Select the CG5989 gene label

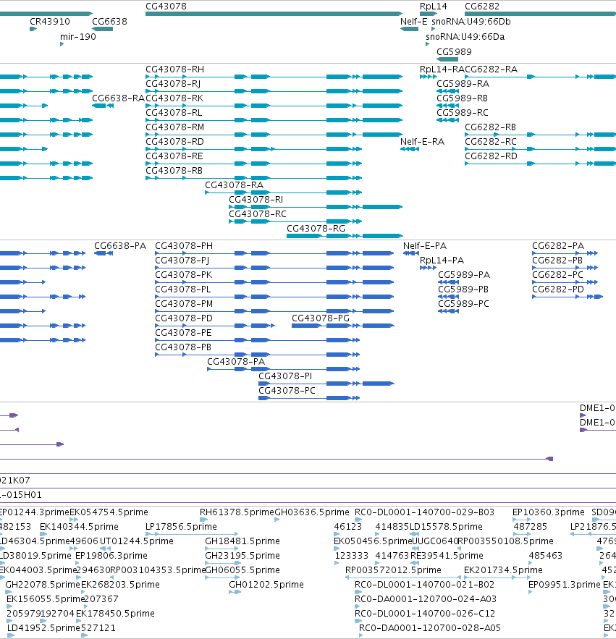(454, 52)
